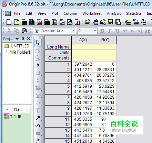This screenshot has width=152, height=143.
Task: Toggle underline text formatting
Action: tap(117, 31)
